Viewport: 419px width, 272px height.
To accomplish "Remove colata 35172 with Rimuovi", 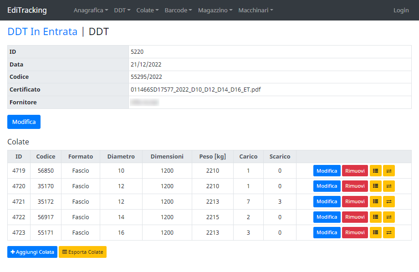I will pos(355,202).
